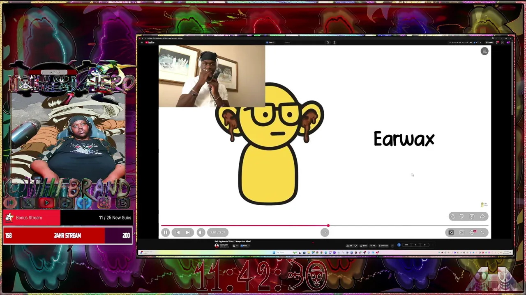Open more actions ellipsis below video
The height and width of the screenshot is (295, 526).
[x=392, y=246]
